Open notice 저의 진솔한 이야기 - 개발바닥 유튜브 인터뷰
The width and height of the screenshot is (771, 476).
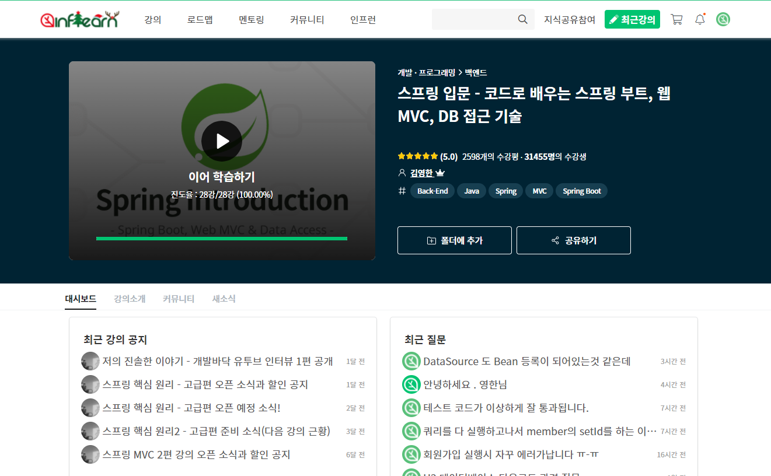click(x=218, y=361)
